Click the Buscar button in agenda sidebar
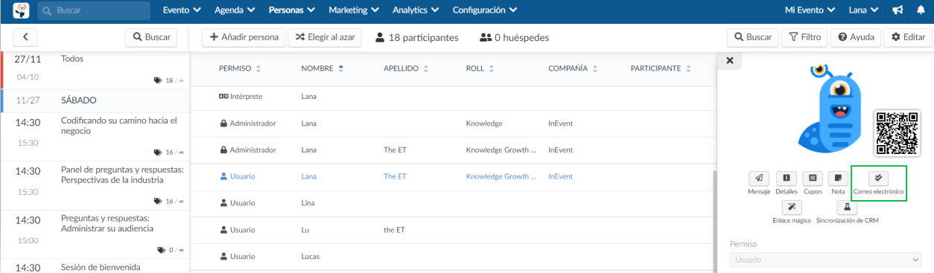This screenshot has width=934, height=273. [x=150, y=36]
